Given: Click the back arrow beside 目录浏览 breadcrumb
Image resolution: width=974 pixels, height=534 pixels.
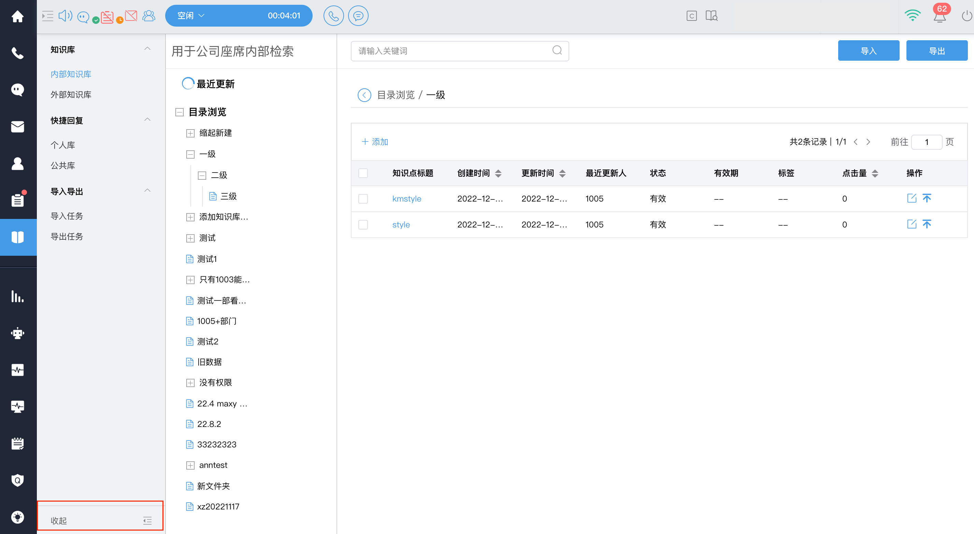Looking at the screenshot, I should coord(364,95).
